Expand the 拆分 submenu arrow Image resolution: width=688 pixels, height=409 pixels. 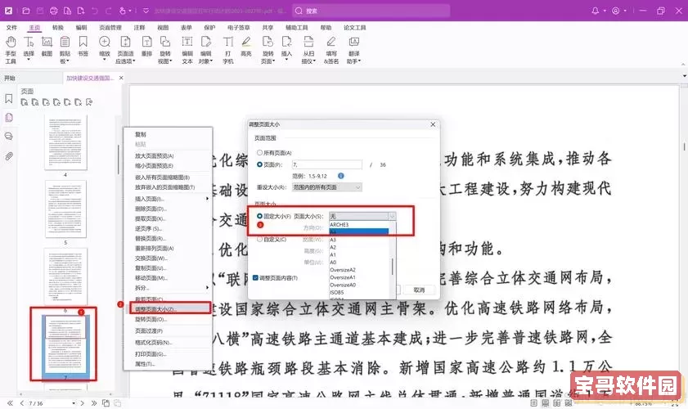click(207, 288)
